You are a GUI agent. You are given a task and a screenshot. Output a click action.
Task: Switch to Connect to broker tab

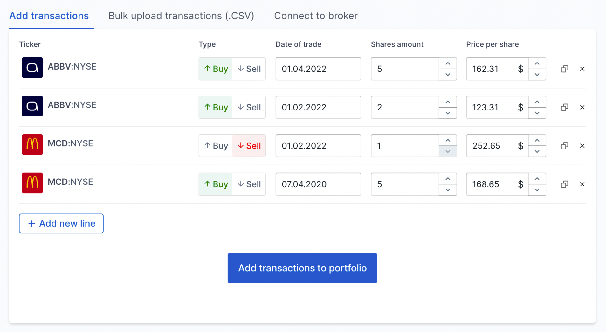coord(316,16)
